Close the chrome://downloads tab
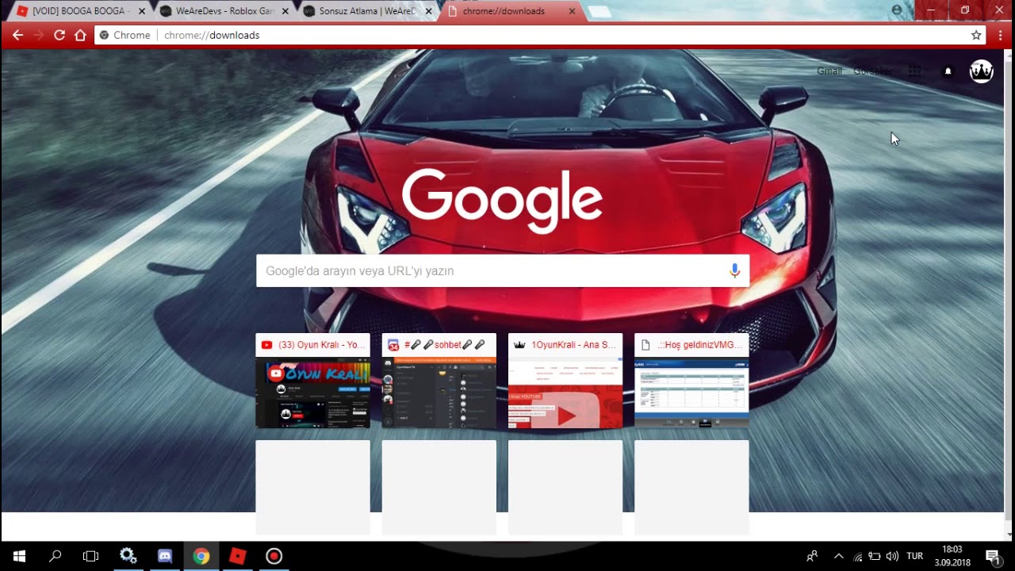 pyautogui.click(x=573, y=11)
